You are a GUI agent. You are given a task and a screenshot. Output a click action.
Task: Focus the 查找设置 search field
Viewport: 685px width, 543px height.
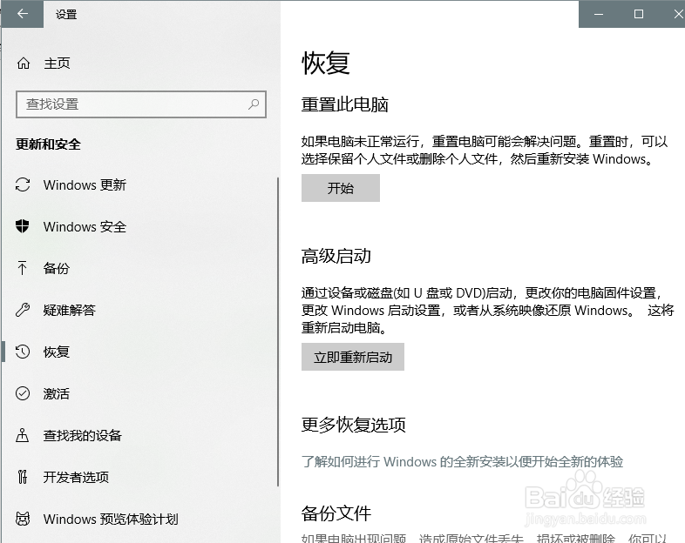click(140, 104)
